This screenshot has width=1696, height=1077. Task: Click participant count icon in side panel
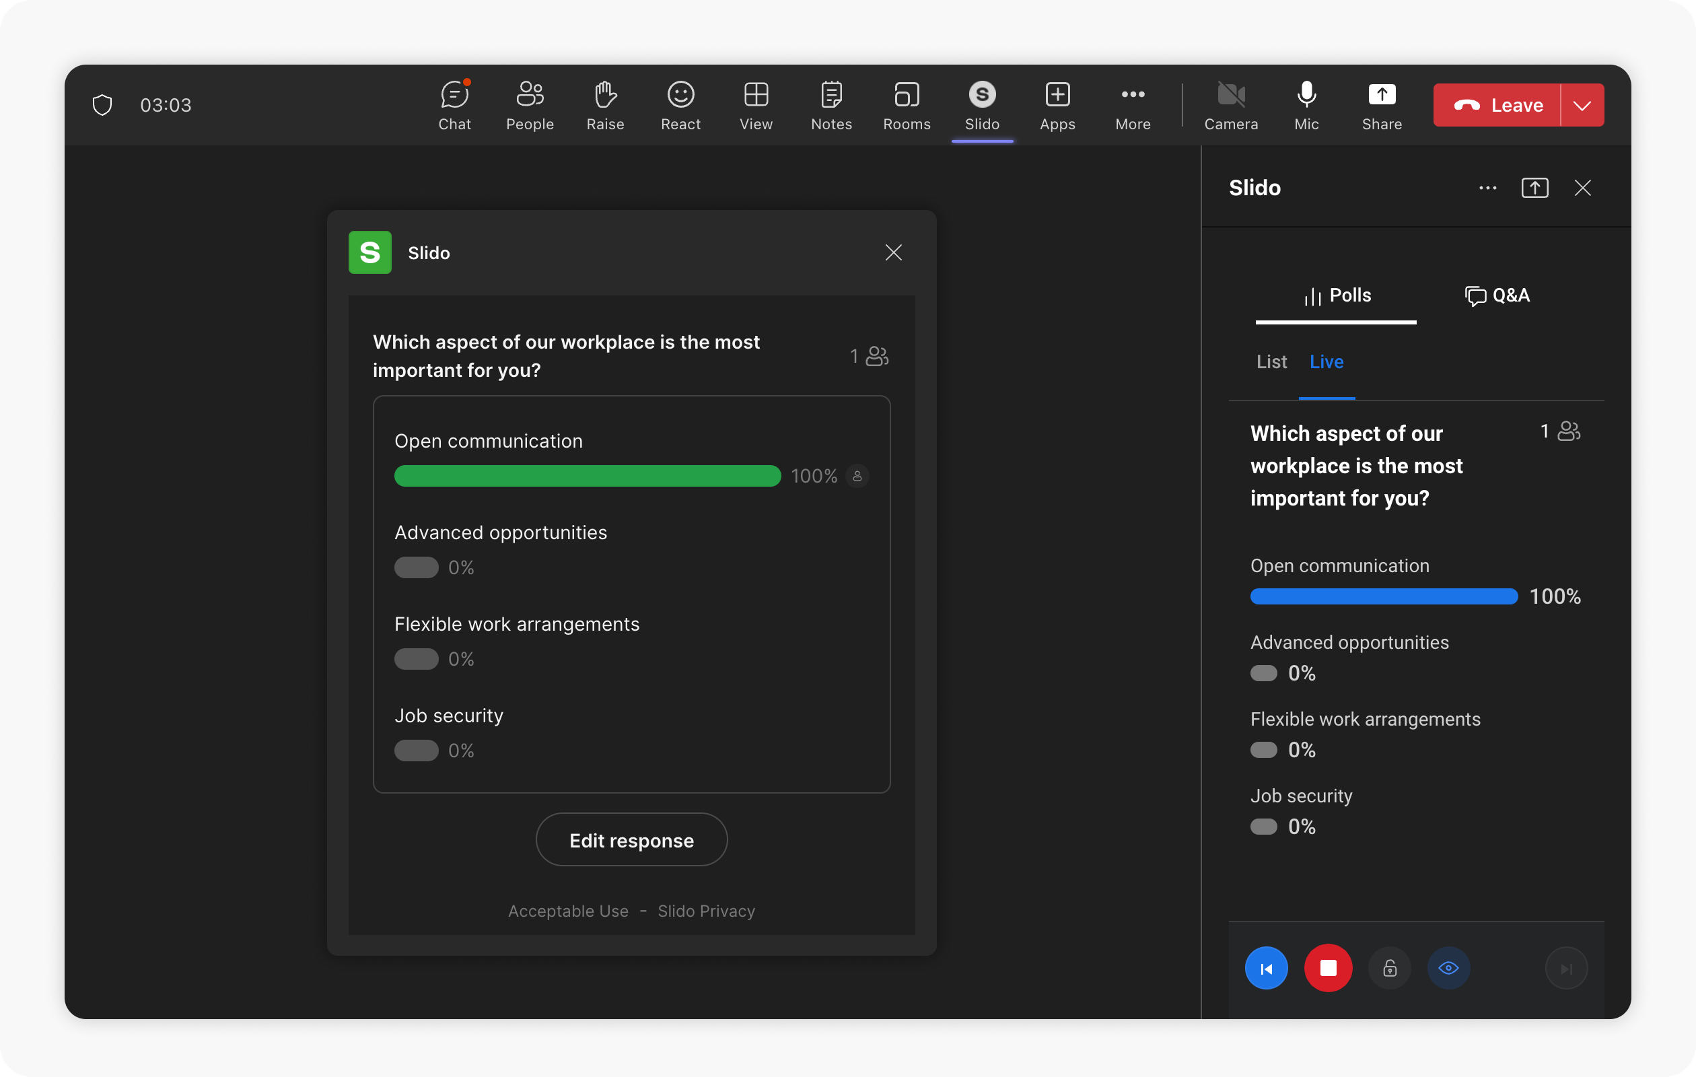click(1569, 431)
